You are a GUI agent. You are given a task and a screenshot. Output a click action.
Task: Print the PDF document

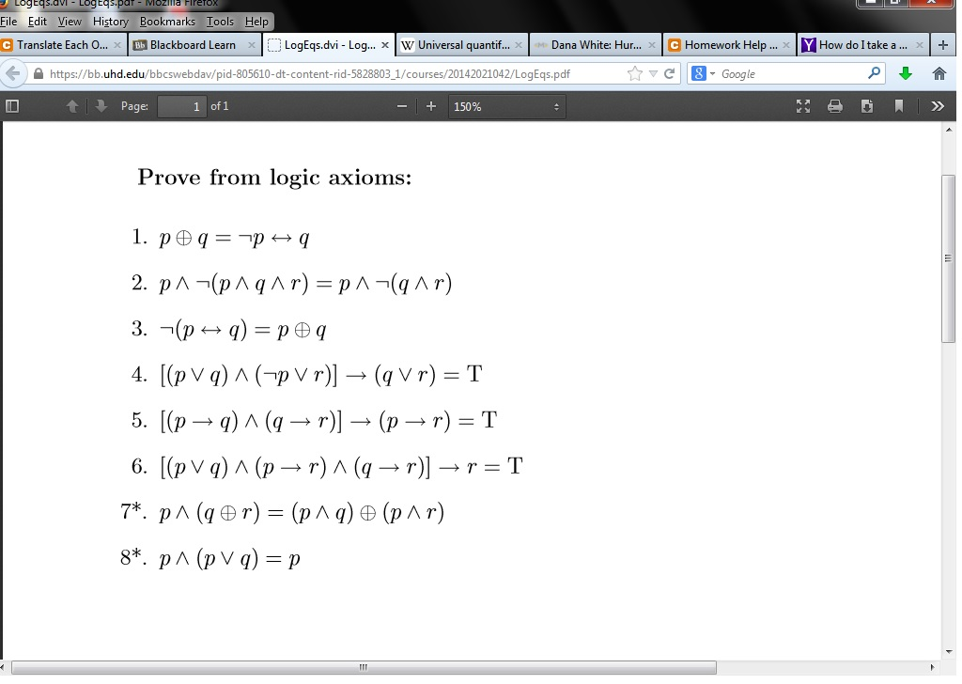[835, 106]
